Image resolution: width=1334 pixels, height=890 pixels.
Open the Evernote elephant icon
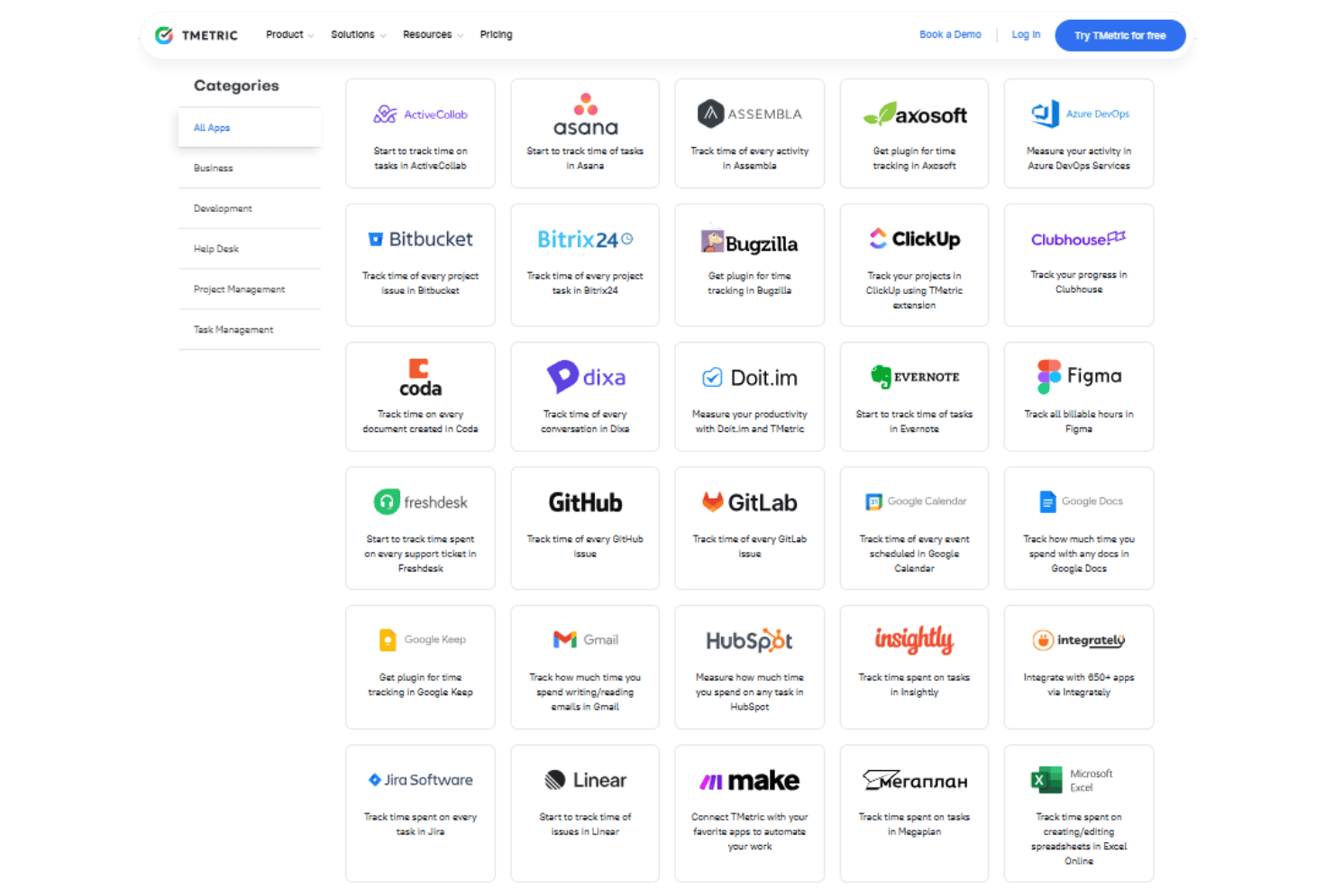tap(881, 377)
